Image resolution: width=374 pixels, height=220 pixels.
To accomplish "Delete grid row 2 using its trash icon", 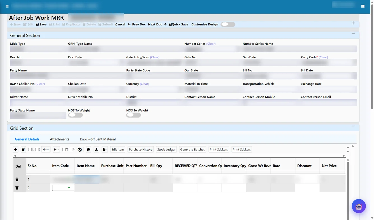I will coord(17,188).
